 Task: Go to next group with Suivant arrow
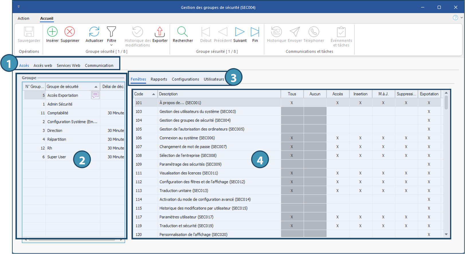click(240, 32)
